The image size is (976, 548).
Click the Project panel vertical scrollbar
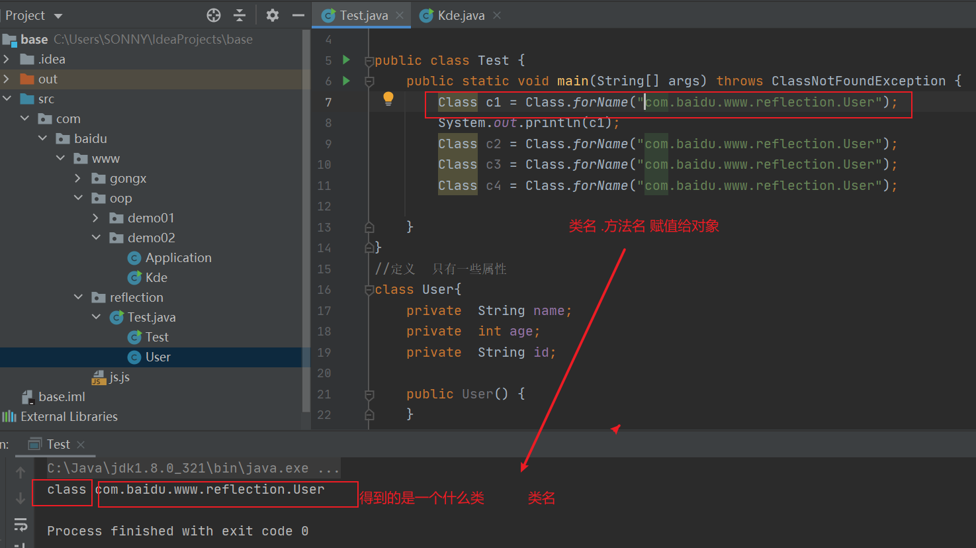click(306, 220)
